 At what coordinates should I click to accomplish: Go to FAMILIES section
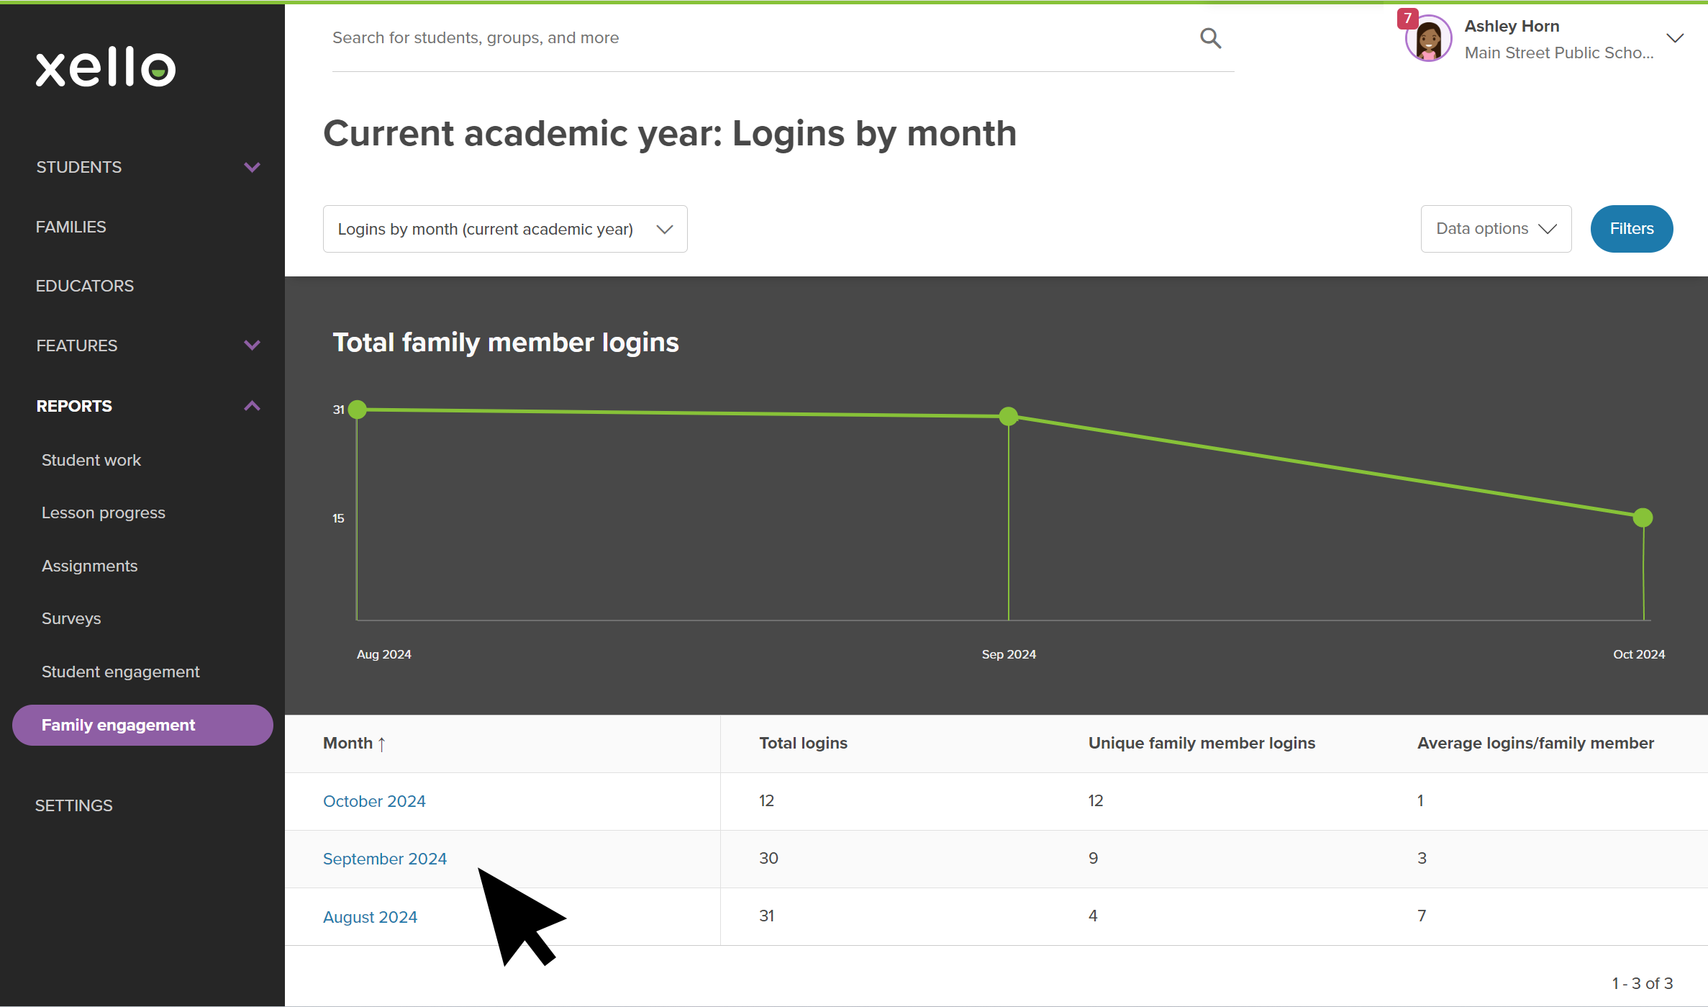pyautogui.click(x=71, y=227)
